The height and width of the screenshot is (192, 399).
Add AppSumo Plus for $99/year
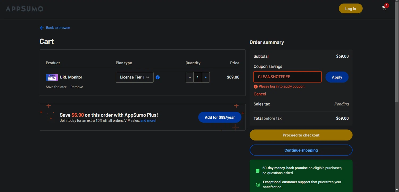point(219,117)
